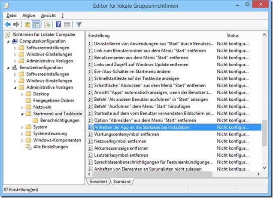Collapse the Benutzerkonfiguration tree node
Screen dimensions: 273x198
9,68
